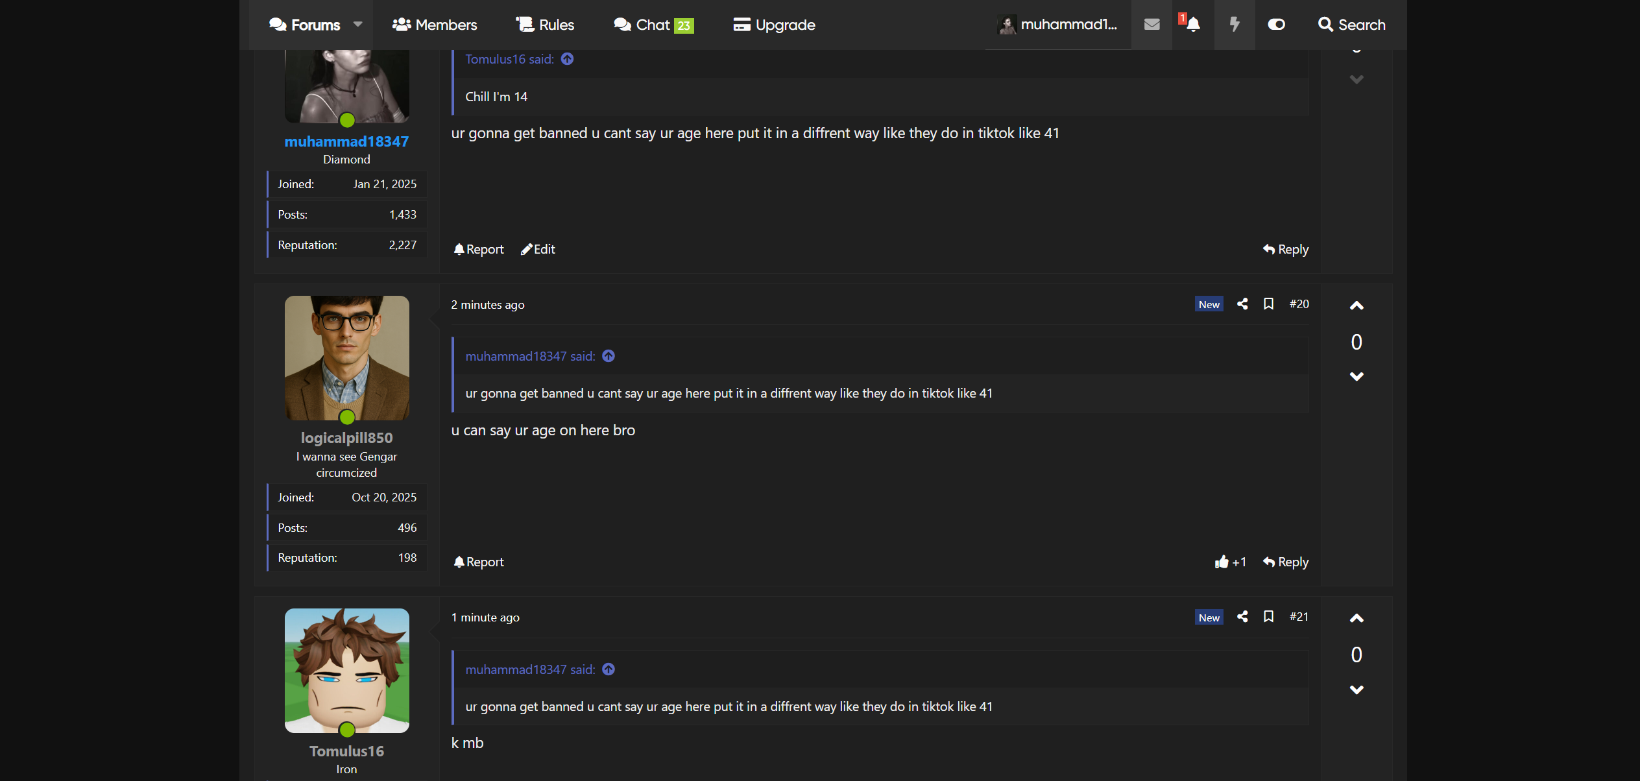The height and width of the screenshot is (781, 1640).
Task: Upvote post #20
Action: pos(1356,306)
